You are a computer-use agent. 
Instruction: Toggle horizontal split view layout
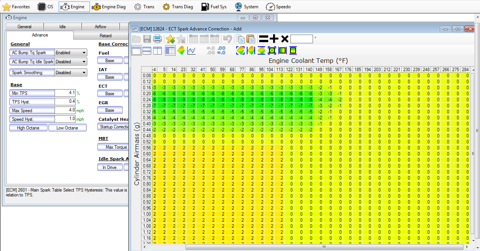coord(147,50)
